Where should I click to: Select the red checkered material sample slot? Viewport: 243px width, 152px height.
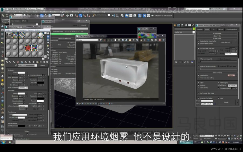coord(28,48)
